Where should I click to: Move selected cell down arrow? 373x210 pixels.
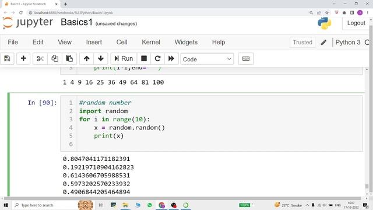coord(101,58)
